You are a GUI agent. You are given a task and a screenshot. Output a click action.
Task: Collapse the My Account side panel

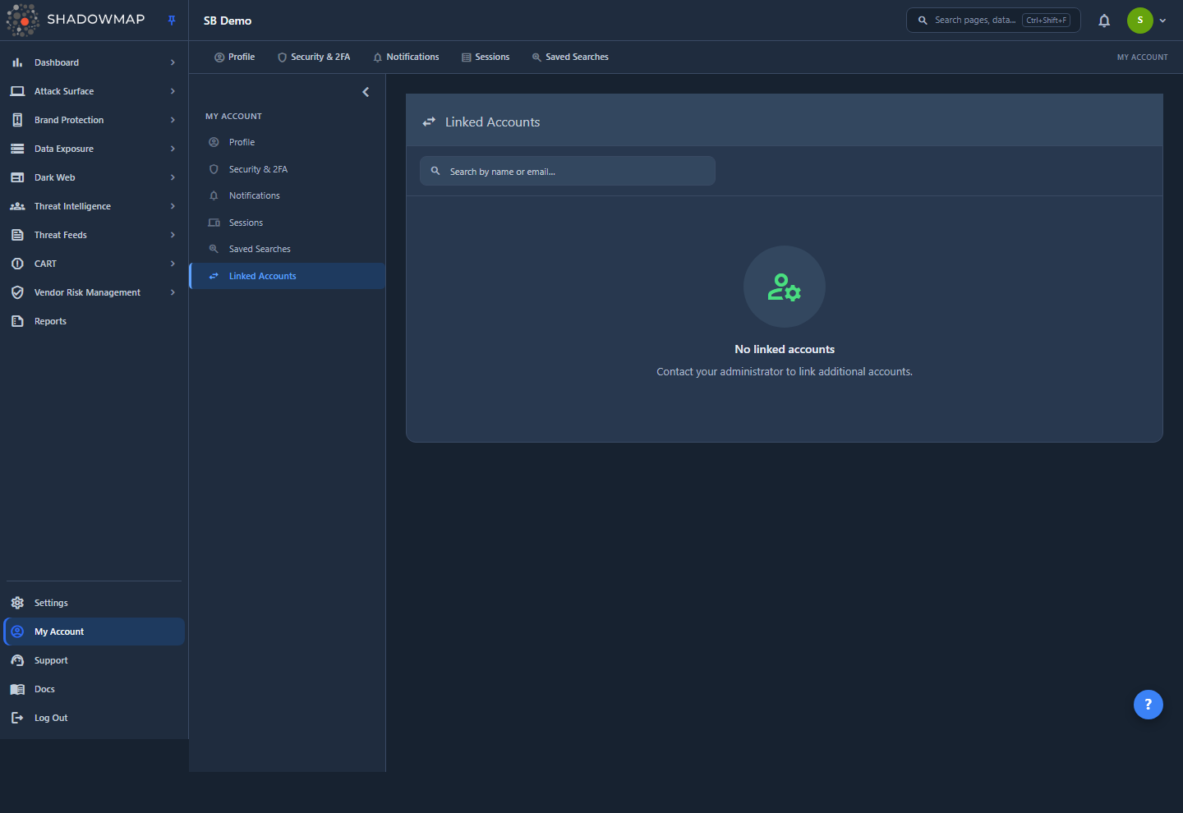pyautogui.click(x=366, y=92)
